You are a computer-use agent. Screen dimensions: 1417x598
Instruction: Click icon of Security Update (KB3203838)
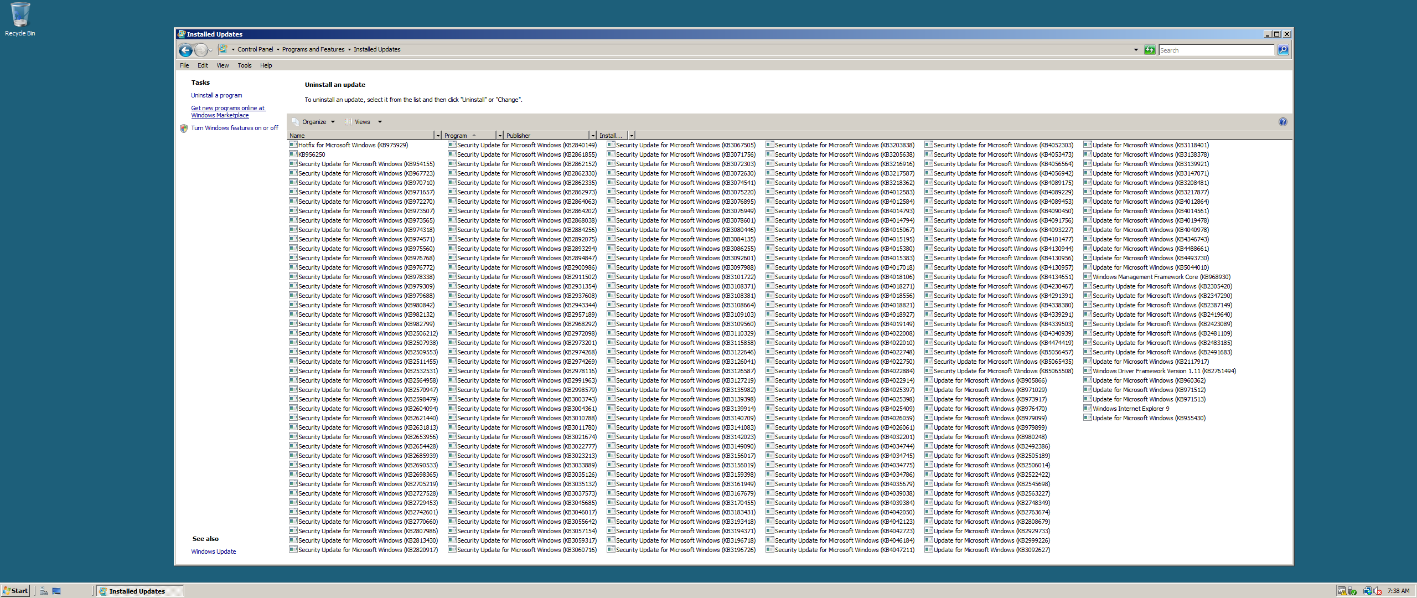click(x=770, y=145)
